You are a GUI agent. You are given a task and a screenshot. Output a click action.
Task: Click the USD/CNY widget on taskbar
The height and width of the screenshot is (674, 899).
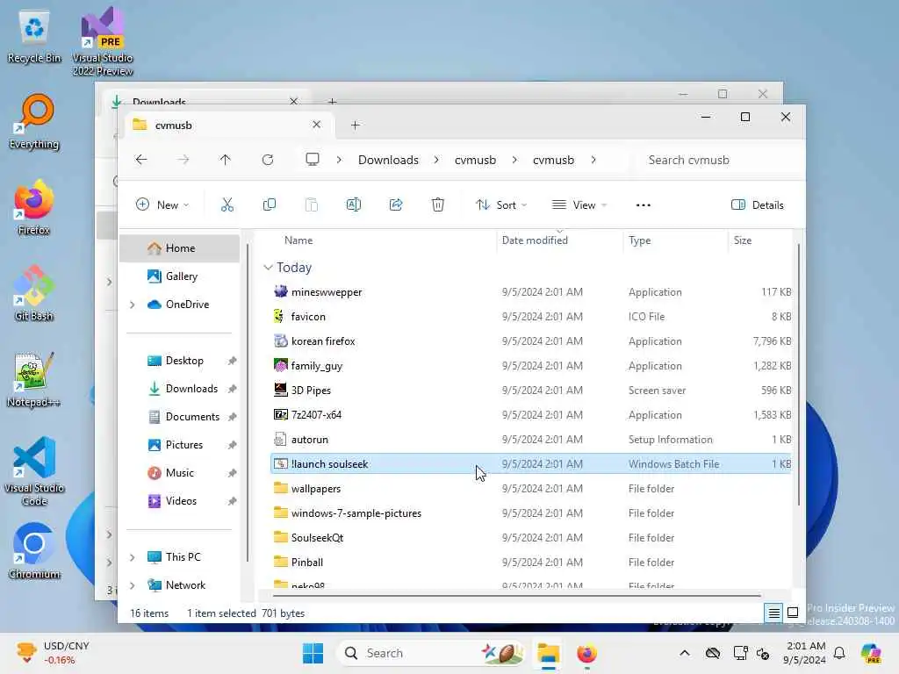[53, 653]
